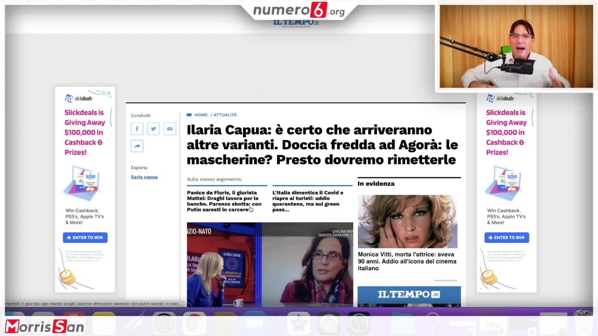Click 'Win Cashback, PS5's, Apple TV's' text in left ad
The width and height of the screenshot is (598, 336).
[85, 217]
